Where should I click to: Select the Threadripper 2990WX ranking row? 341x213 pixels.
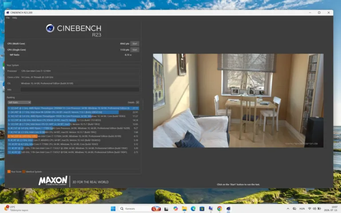pos(73,108)
